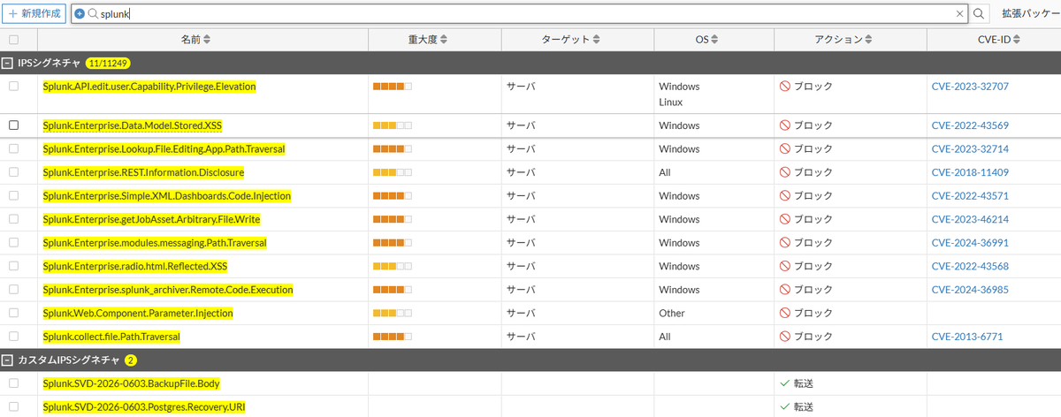Check Postgres.Recovery.URI row checkbox
The image size is (1061, 417).
13,407
